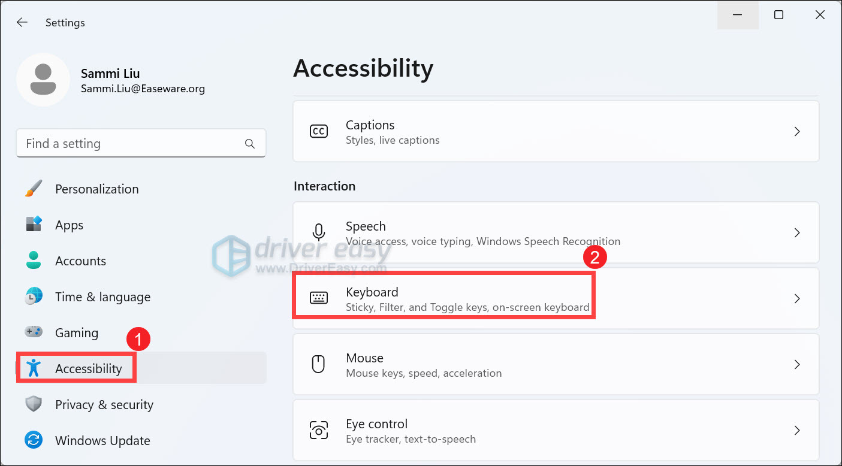Click the Apps icon in the sidebar
The width and height of the screenshot is (842, 466).
pos(34,224)
